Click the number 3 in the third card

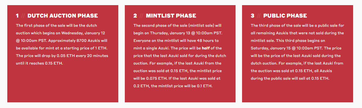tap(253, 16)
